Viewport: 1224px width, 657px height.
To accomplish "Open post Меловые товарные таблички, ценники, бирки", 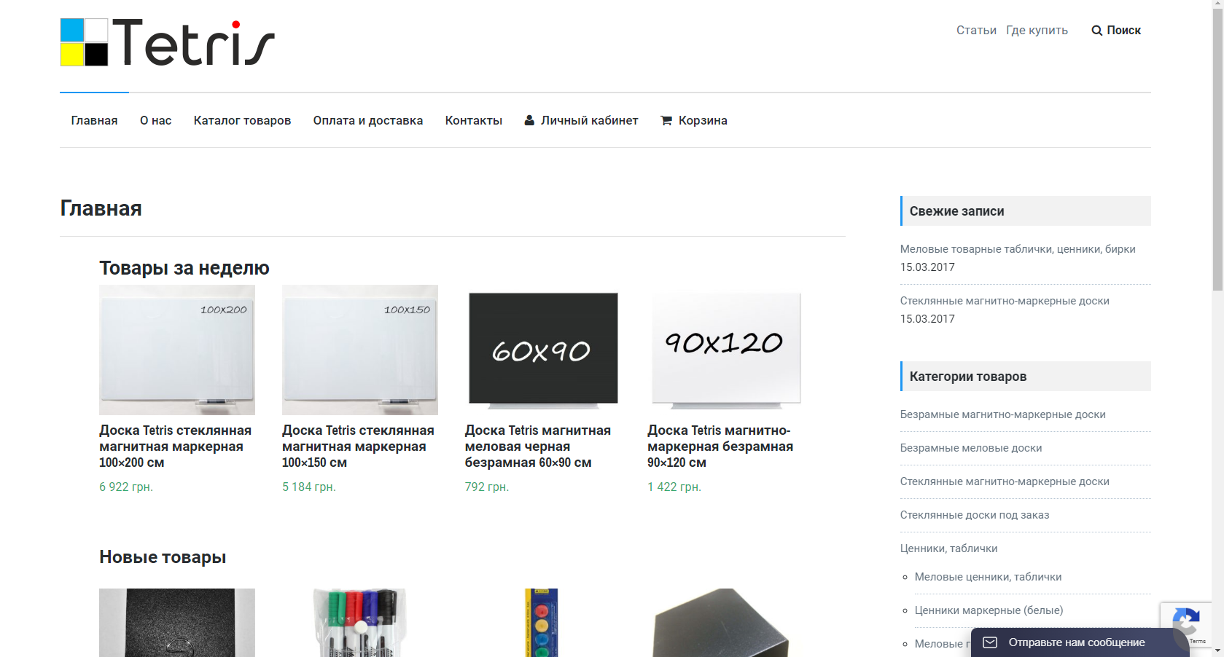I will pyautogui.click(x=1018, y=249).
